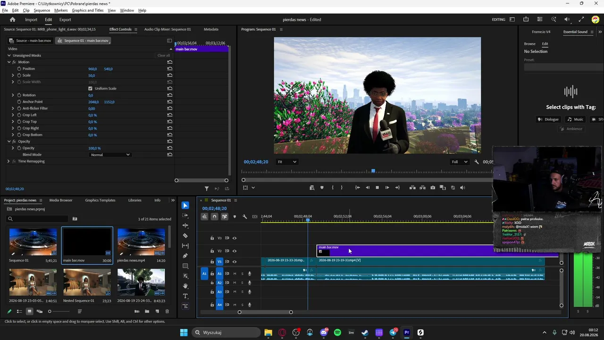Collapse the Opacity effect group
The image size is (604, 340).
click(x=8, y=142)
